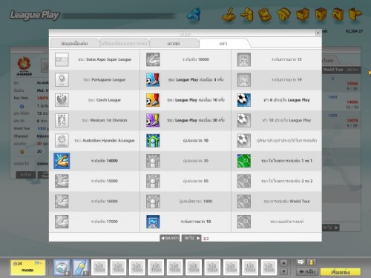Go to next page of badges
This screenshot has width=371, height=278.
pyautogui.click(x=191, y=238)
